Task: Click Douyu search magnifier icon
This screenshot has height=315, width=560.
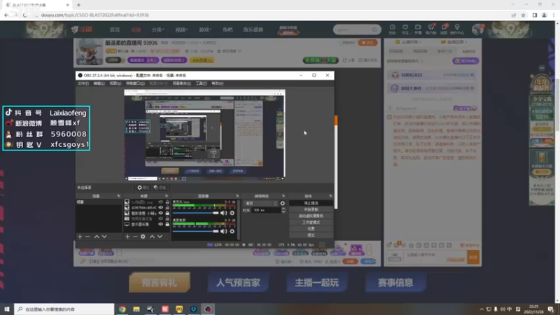Action: click(x=374, y=29)
